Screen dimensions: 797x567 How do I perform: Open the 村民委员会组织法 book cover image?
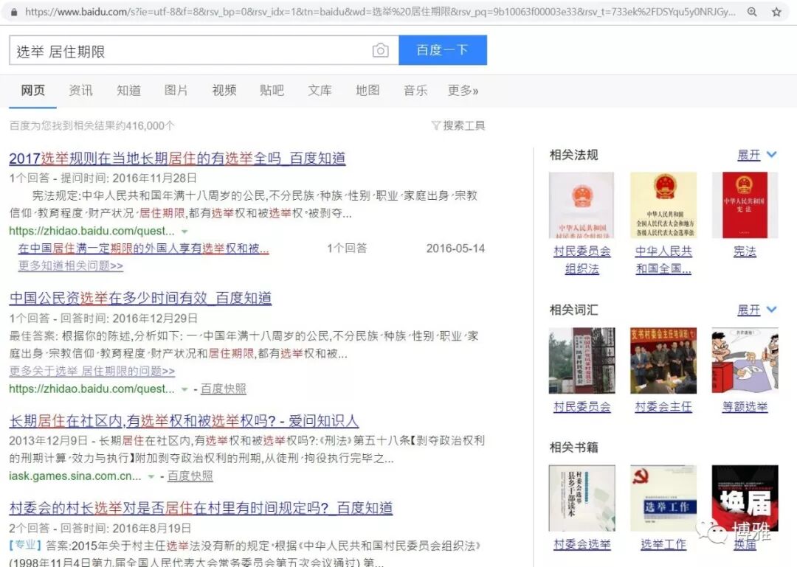[582, 205]
